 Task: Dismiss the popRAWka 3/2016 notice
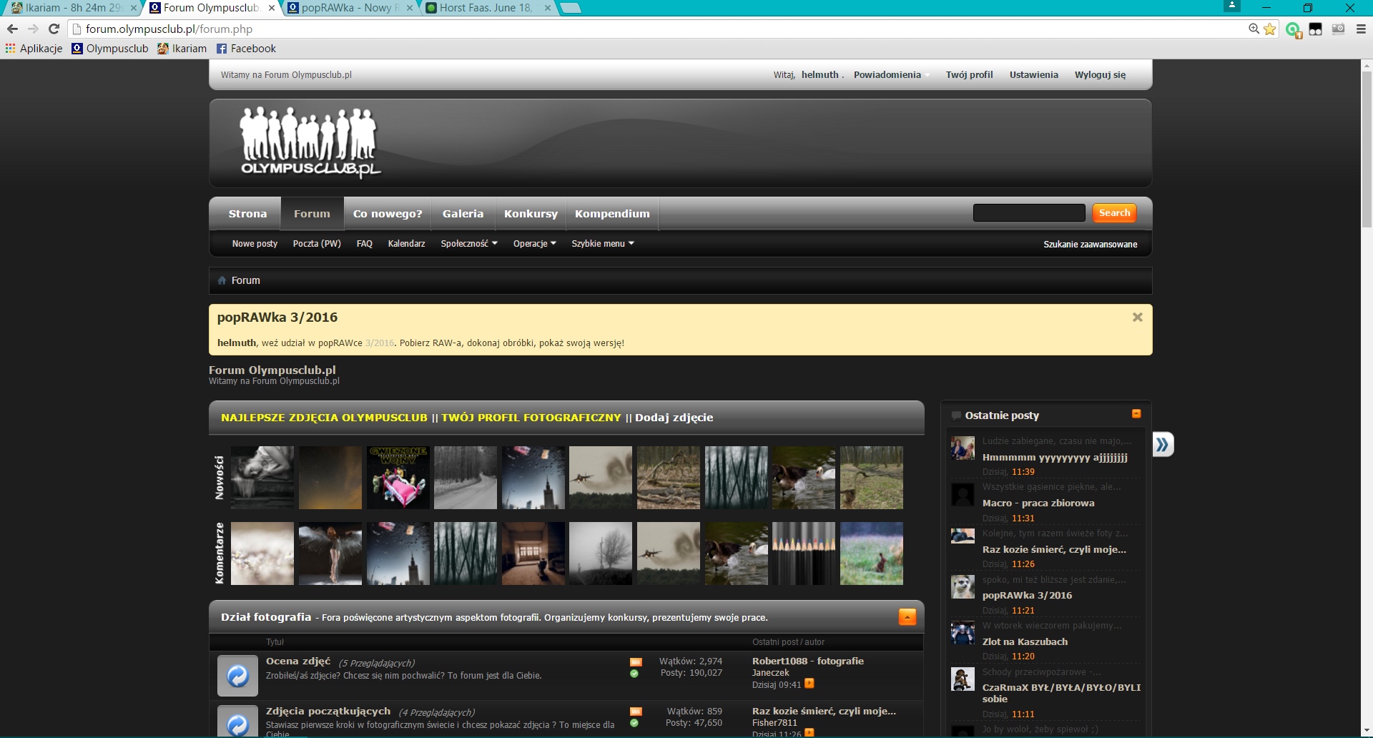[1137, 318]
